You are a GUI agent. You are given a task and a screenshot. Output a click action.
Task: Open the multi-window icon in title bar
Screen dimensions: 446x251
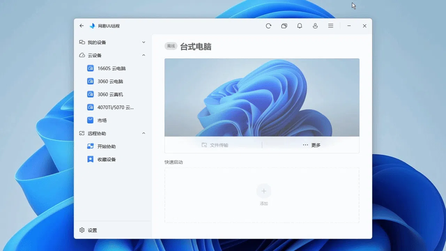pyautogui.click(x=284, y=26)
